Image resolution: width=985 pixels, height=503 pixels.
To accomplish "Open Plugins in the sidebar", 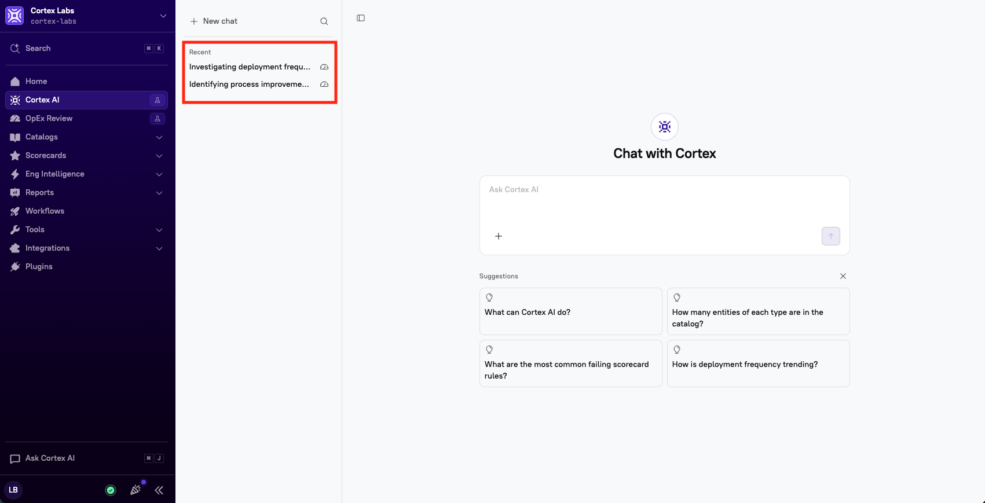I will (x=87, y=267).
